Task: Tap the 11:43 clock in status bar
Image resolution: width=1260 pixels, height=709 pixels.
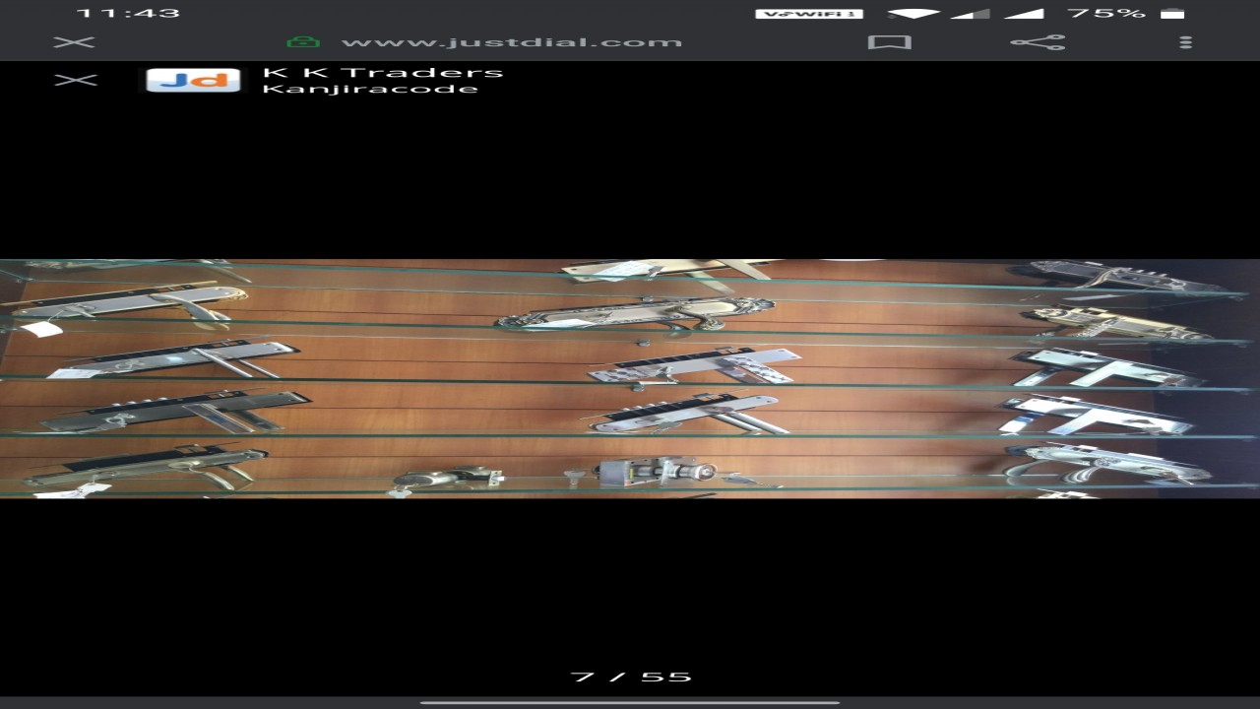Action: [x=128, y=13]
